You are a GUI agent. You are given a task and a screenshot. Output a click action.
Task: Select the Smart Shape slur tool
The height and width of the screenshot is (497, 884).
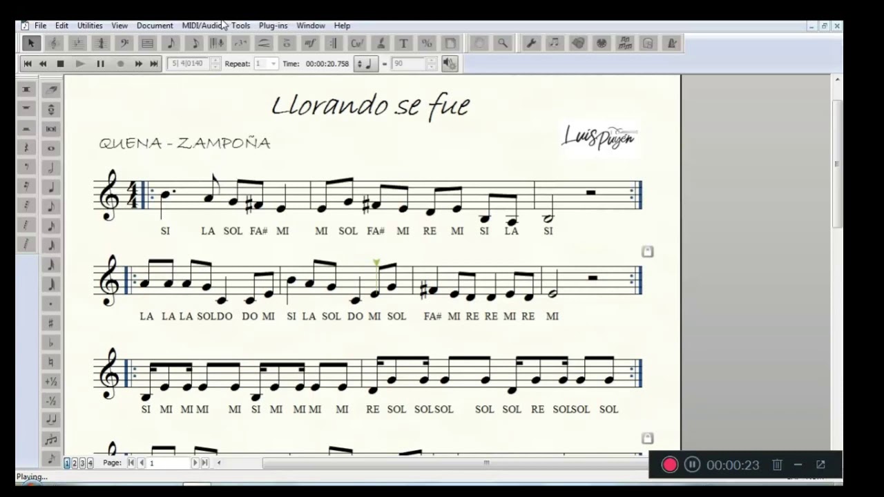point(264,43)
